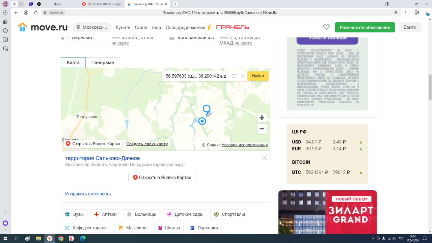Screen dimensions: 432x243
Task: Open the Снять menu
Action: coord(141,27)
